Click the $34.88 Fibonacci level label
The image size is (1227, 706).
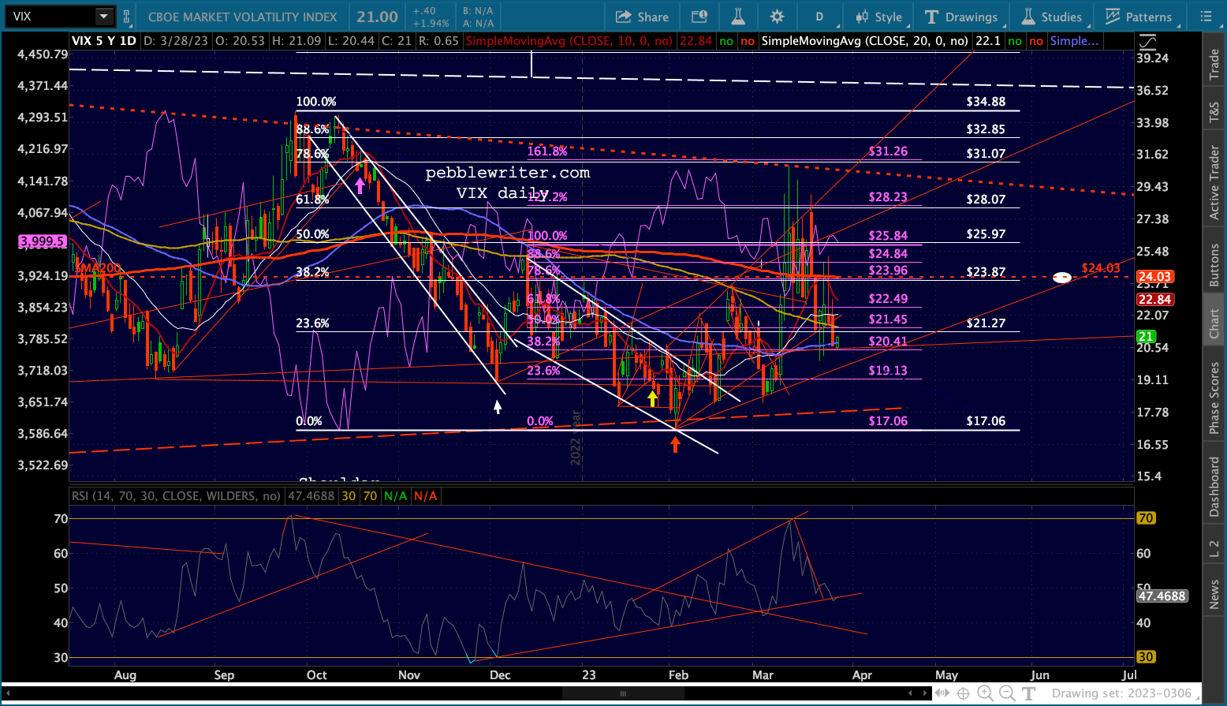pyautogui.click(x=986, y=102)
